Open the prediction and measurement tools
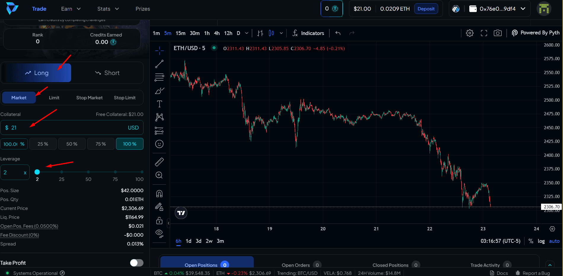This screenshot has width=563, height=276. 159,130
